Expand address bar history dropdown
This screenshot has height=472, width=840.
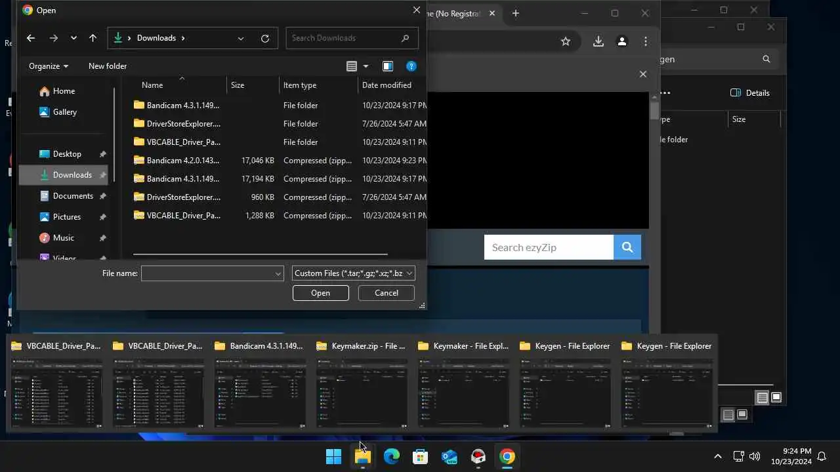[241, 38]
